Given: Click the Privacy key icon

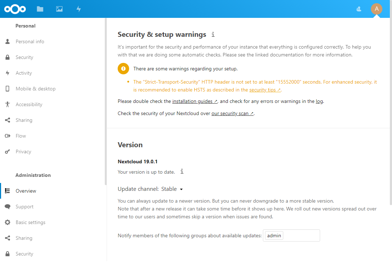Looking at the screenshot, I should (x=8, y=152).
